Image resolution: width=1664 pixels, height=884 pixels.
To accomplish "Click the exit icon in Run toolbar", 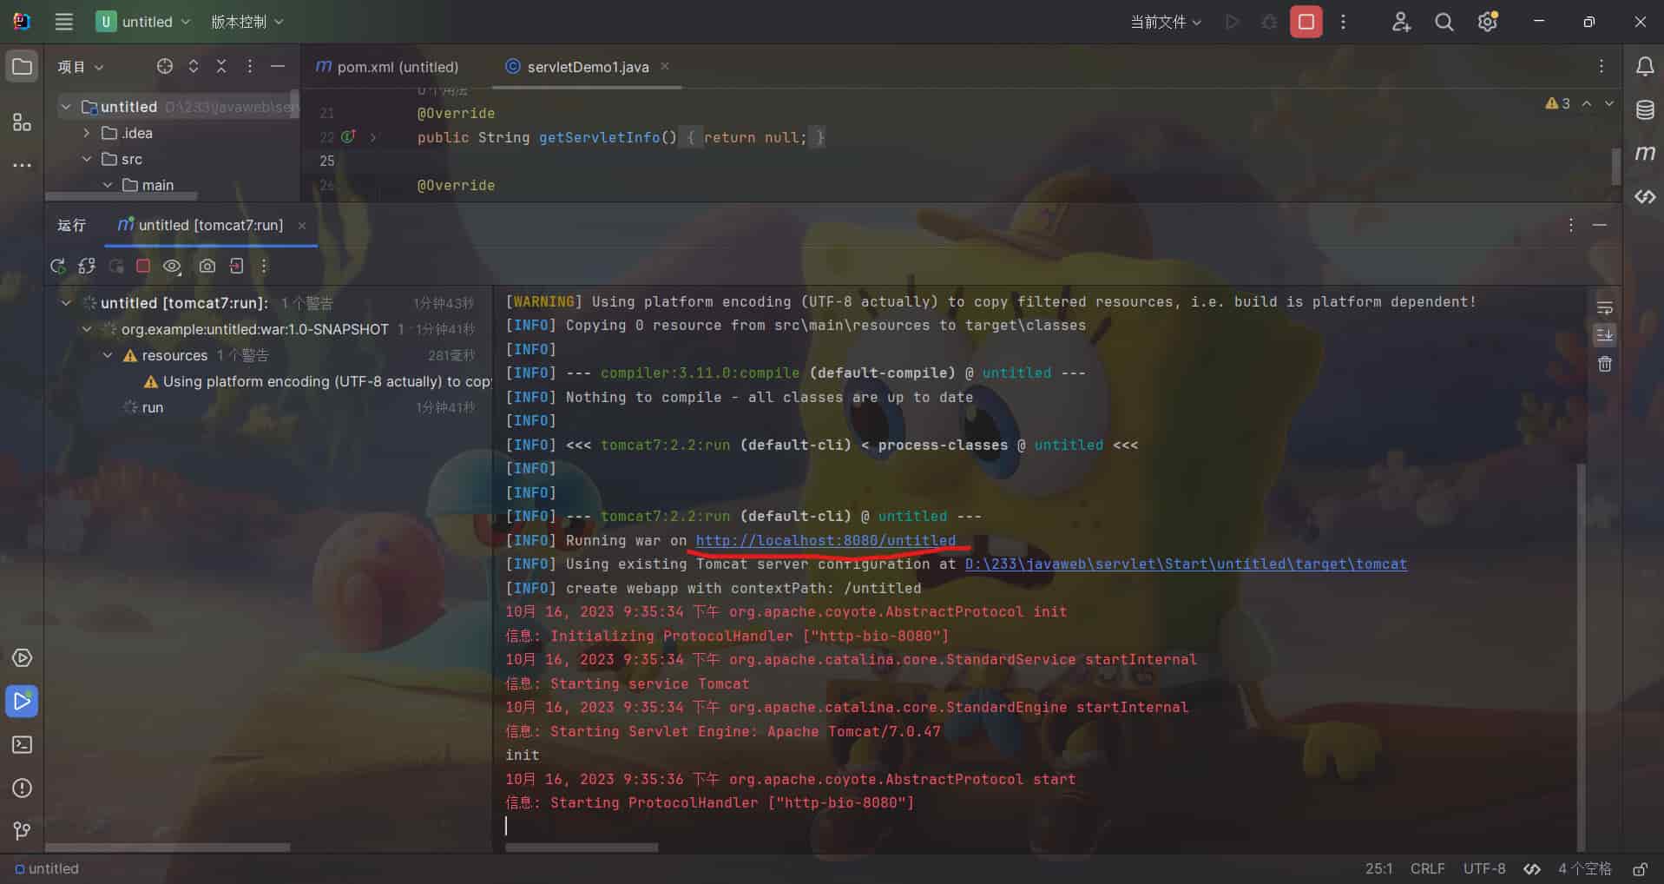I will (x=236, y=266).
